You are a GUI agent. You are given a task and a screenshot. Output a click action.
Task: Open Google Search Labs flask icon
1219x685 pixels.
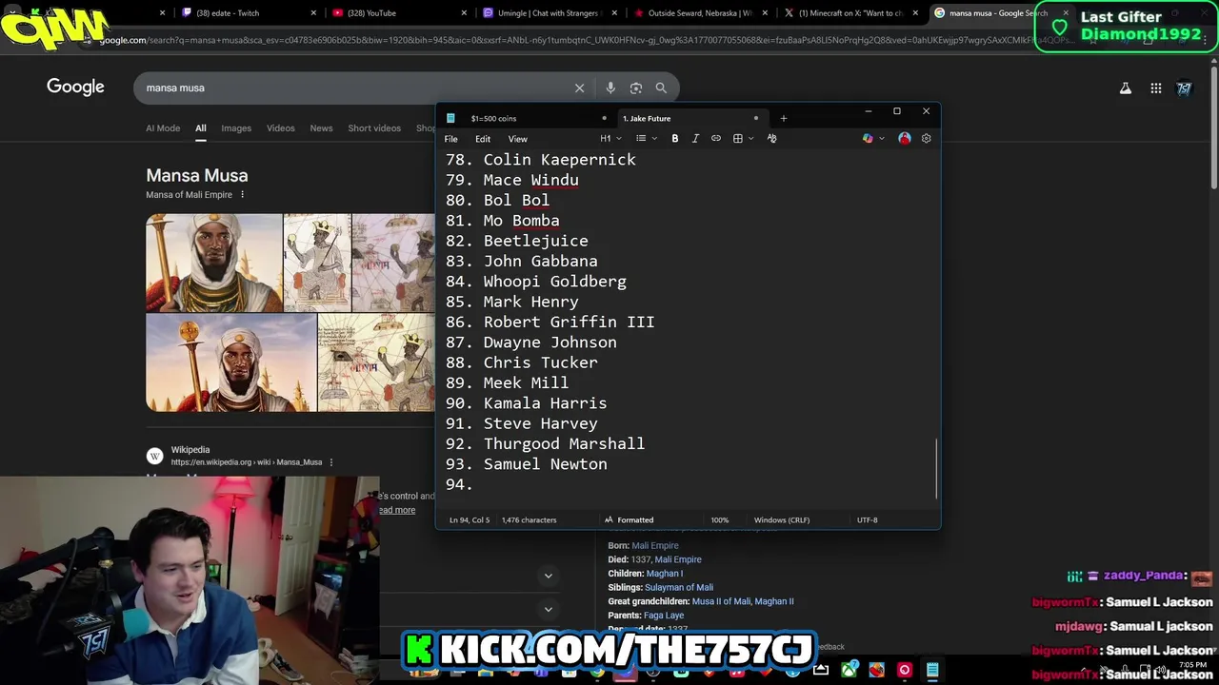1125,88
